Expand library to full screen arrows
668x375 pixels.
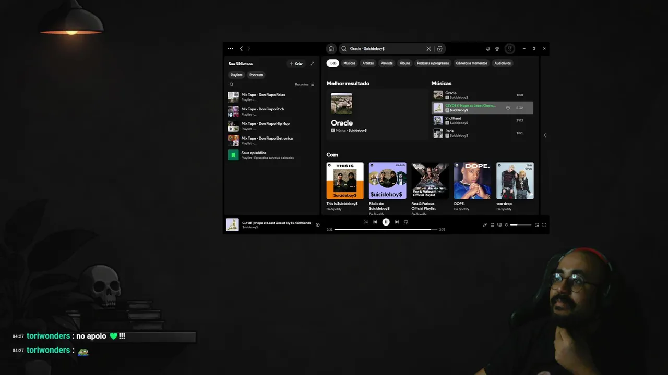(312, 64)
